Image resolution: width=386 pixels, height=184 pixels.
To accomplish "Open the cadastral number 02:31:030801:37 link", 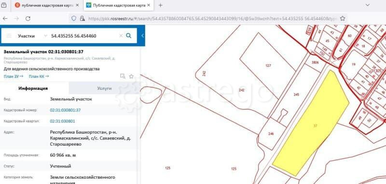I will (65, 110).
